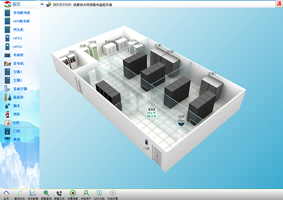Open 报警查询 alarm query in bottom toolbar
This screenshot has height=200, width=283.
46,195
